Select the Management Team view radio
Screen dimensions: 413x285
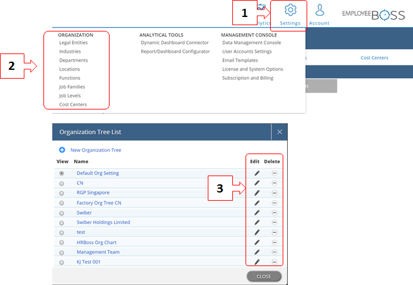62,253
